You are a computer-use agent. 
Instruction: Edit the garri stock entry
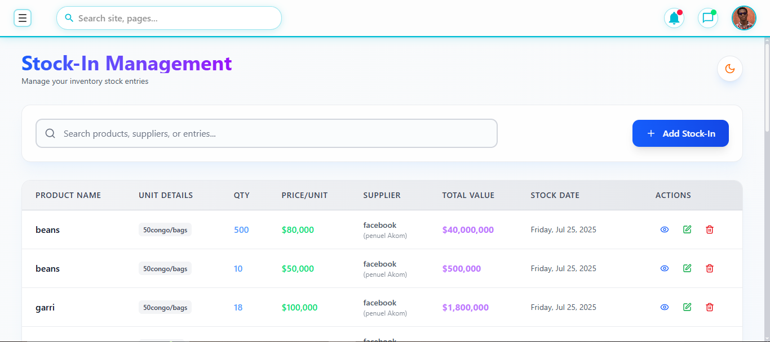[x=687, y=307]
